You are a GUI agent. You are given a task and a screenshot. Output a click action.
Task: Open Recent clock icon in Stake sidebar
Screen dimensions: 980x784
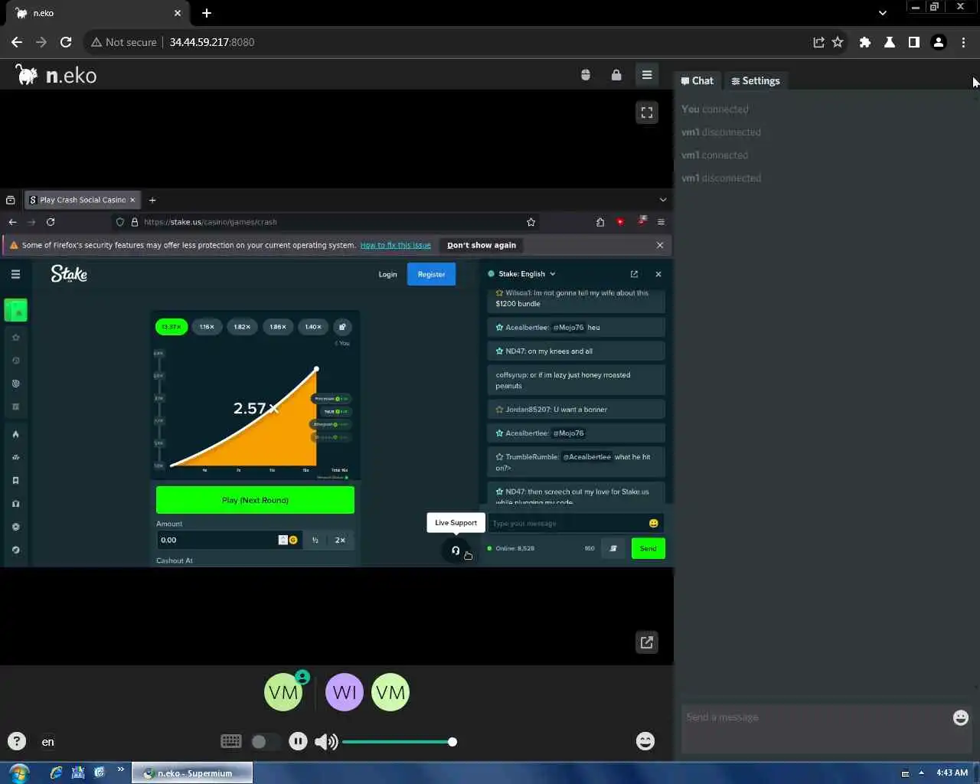pos(16,361)
